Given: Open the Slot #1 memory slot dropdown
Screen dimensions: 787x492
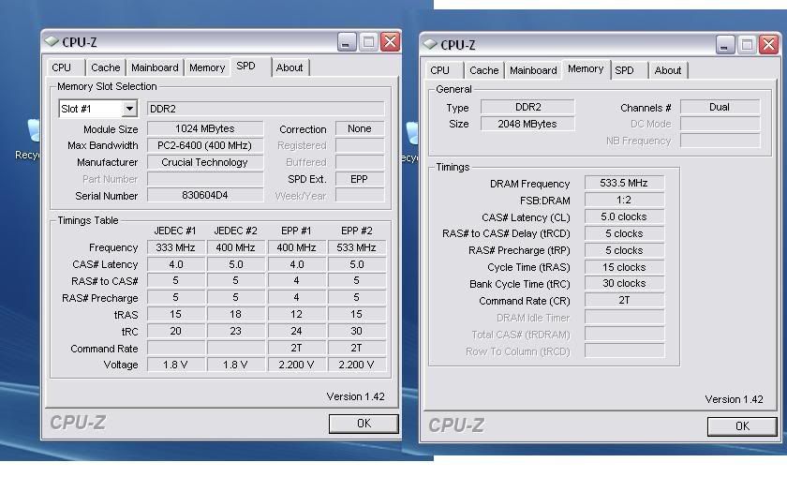Looking at the screenshot, I should (129, 109).
